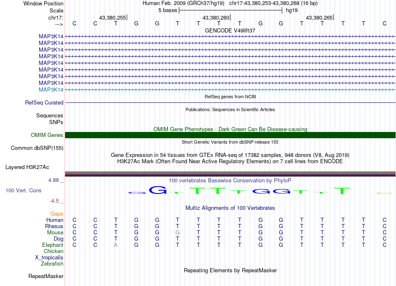
Task: Click the grey G mismatch in the Mouse row
Action: [x=178, y=233]
